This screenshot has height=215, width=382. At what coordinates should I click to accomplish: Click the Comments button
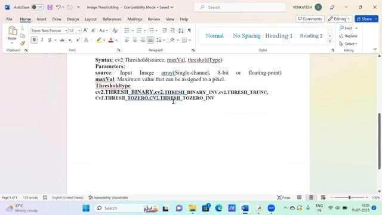tap(310, 19)
